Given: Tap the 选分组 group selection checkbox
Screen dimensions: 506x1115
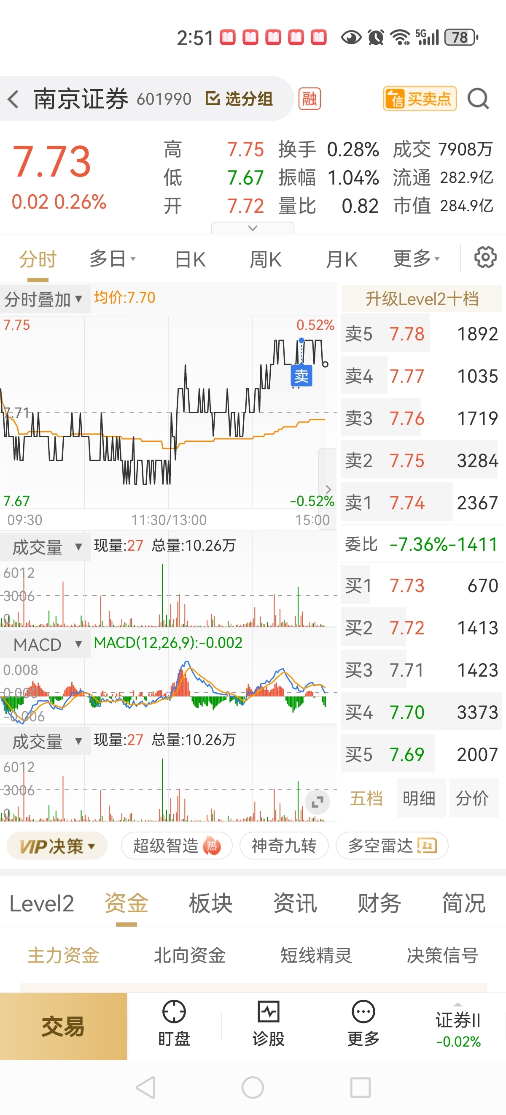Looking at the screenshot, I should coord(239,99).
